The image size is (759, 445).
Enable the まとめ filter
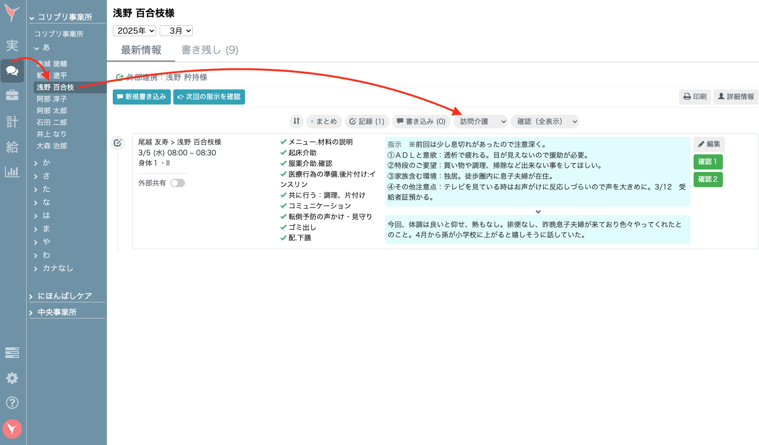click(324, 121)
